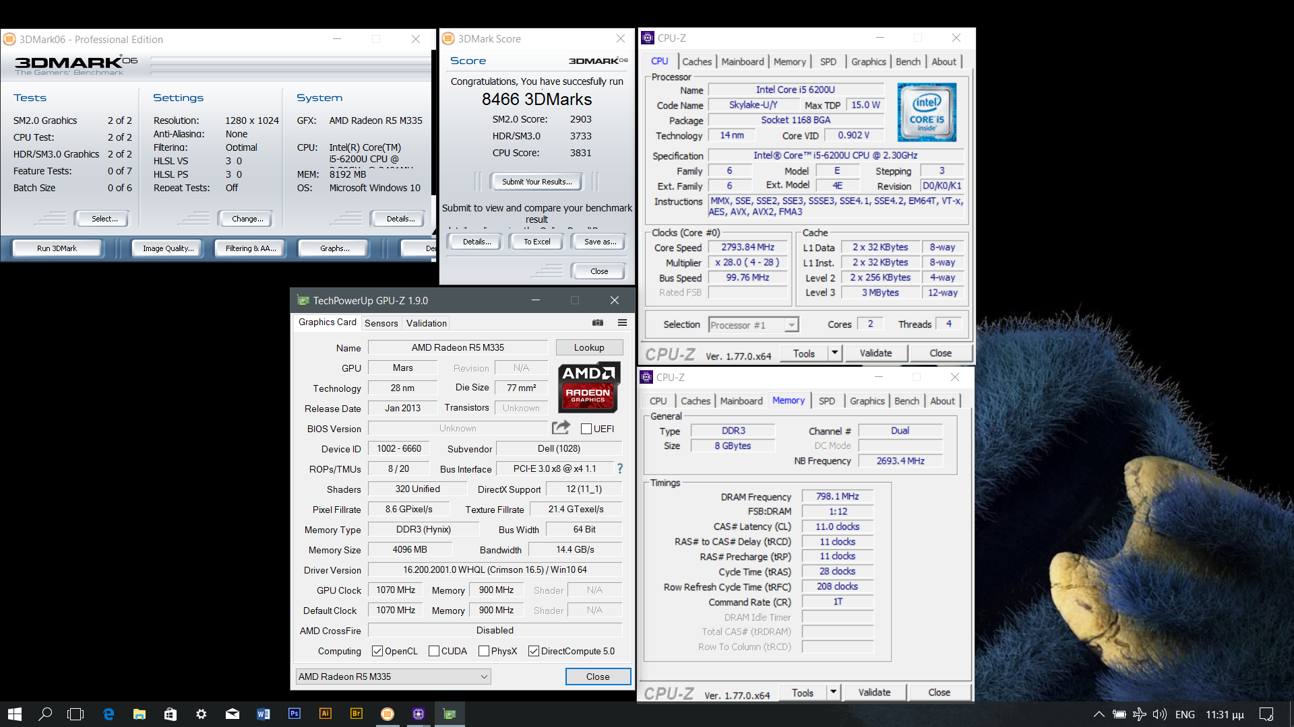This screenshot has width=1294, height=727.
Task: Open taskbar Search magnifier
Action: (x=45, y=714)
